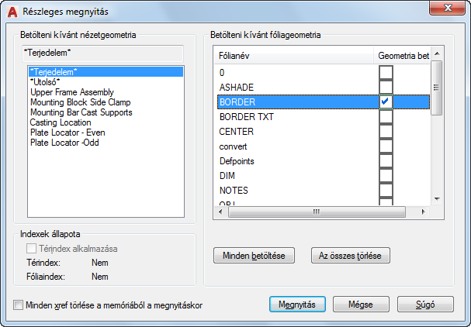
Task: Sort by Fólianév column header
Action: click(293, 56)
